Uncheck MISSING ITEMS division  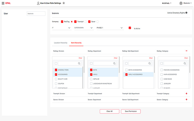[x=56, y=70]
